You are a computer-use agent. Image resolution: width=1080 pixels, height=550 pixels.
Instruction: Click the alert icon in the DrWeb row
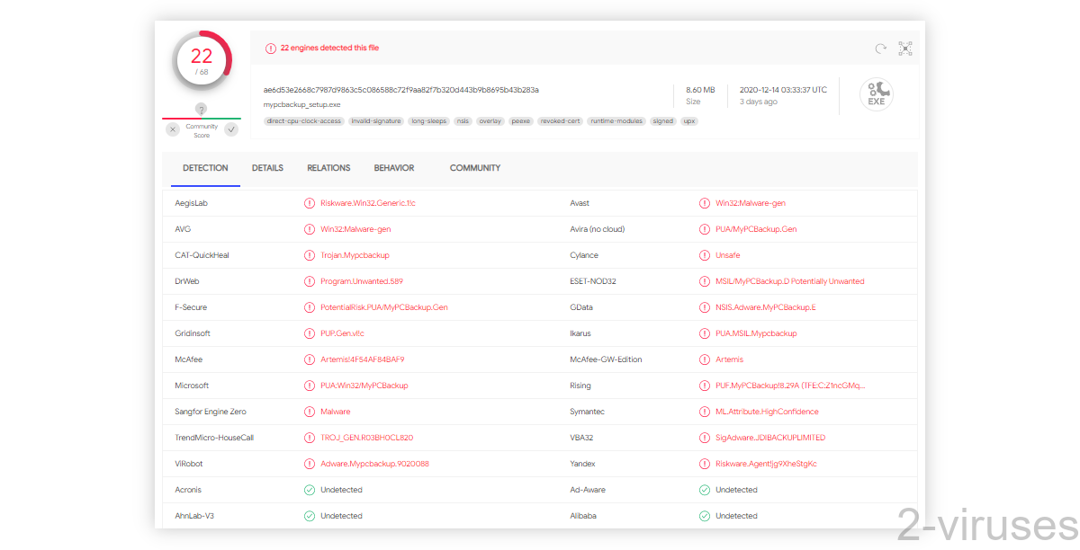310,281
